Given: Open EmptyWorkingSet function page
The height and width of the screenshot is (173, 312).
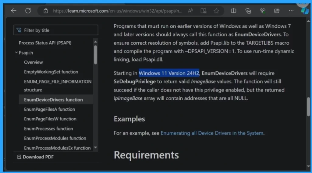Looking at the screenshot, I should point(51,72).
